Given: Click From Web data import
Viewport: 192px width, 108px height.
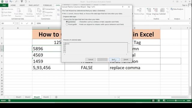Looking at the screenshot, I should pos(6,12).
